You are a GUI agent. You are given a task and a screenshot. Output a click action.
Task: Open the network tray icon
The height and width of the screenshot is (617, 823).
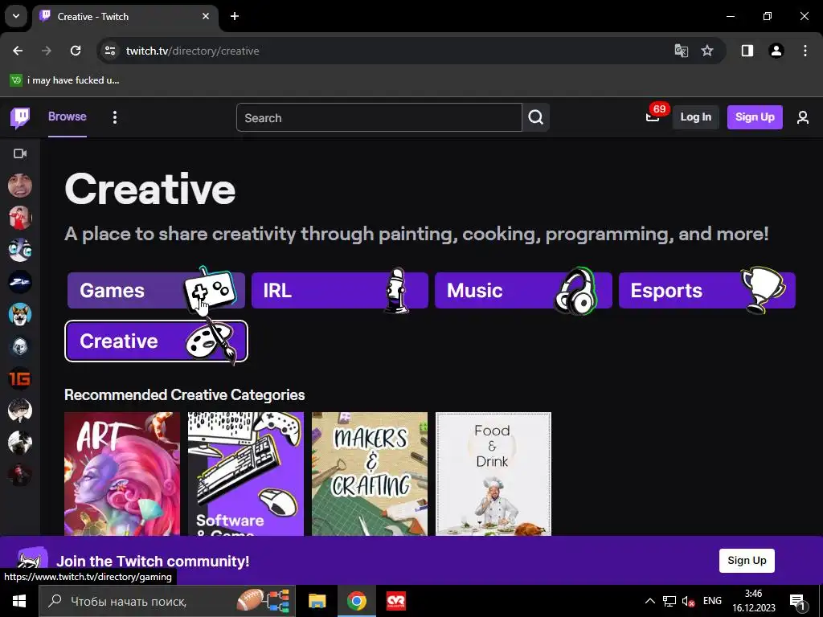(x=669, y=601)
